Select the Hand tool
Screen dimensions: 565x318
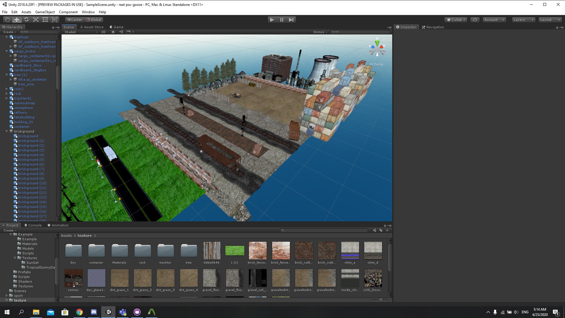point(7,20)
